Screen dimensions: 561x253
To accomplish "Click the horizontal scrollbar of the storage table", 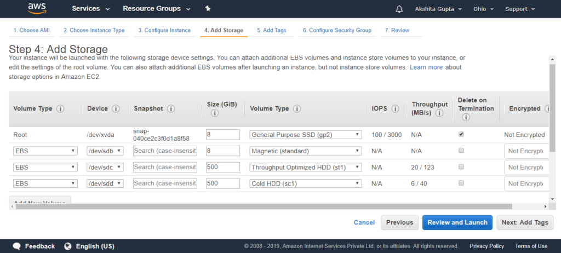I will point(264,206).
